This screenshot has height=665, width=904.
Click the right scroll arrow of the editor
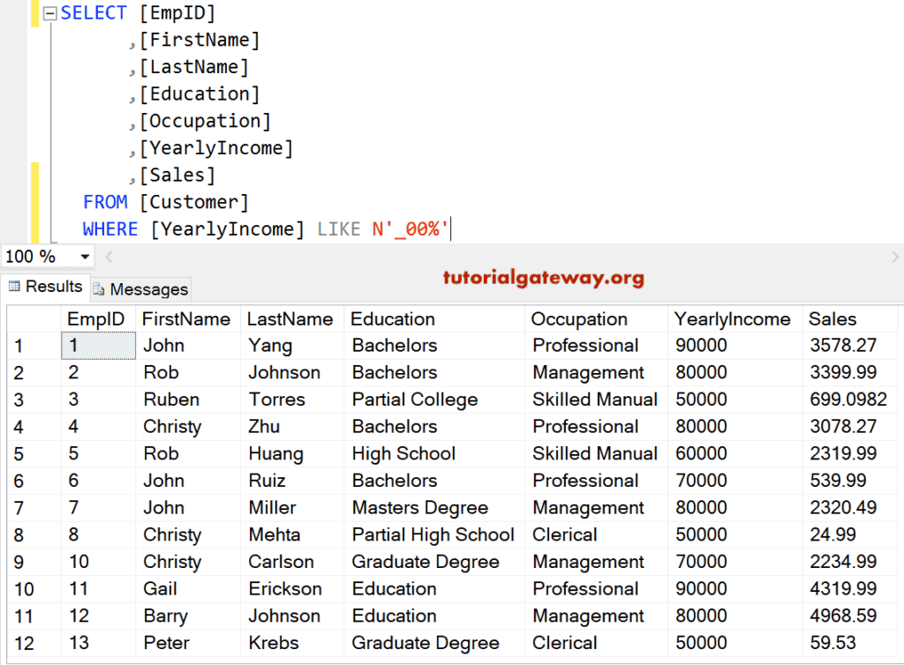point(895,257)
